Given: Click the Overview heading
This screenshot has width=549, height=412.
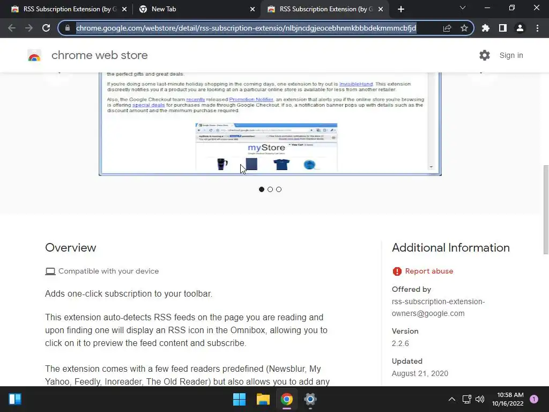Looking at the screenshot, I should 70,248.
